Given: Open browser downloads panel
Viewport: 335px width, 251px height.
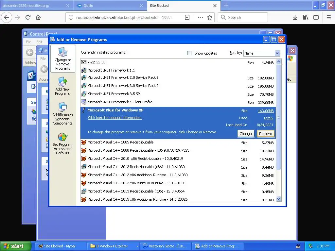Looking at the screenshot, I should tap(295, 17).
